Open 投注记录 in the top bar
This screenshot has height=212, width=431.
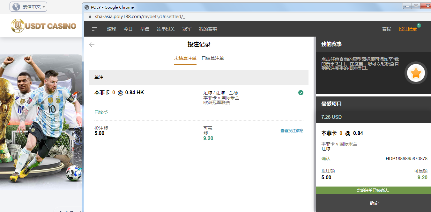(408, 29)
